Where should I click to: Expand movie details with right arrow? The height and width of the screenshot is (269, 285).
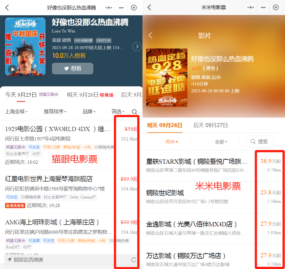[x=137, y=46]
